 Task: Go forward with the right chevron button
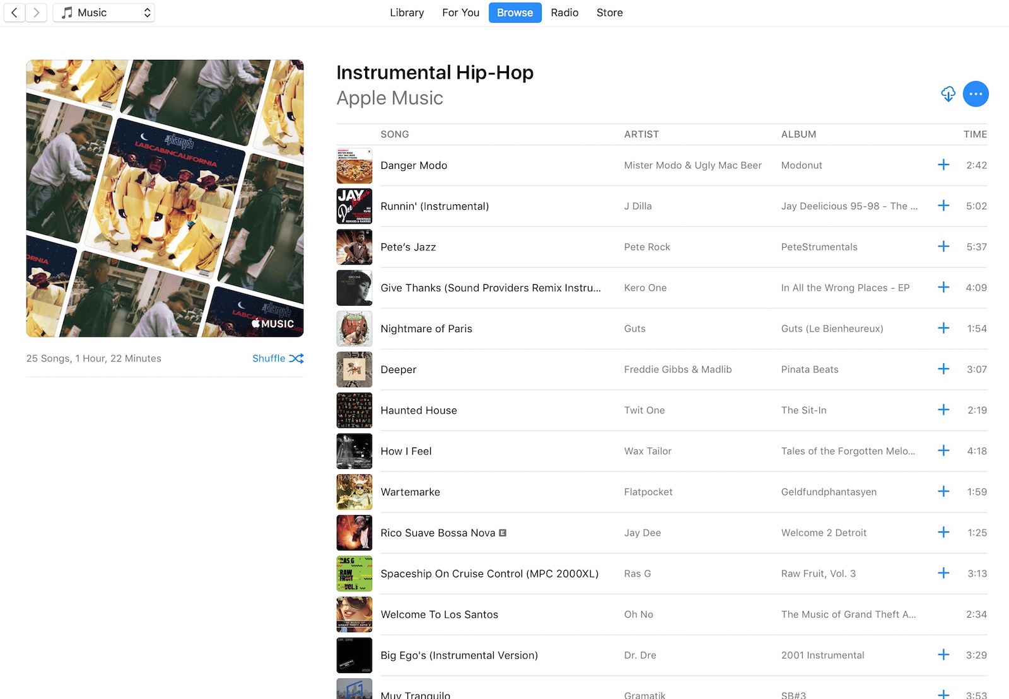pos(37,13)
